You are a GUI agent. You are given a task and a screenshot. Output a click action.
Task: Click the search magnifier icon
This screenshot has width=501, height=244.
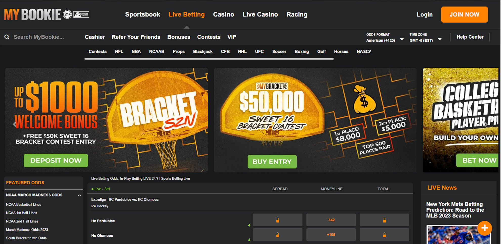pyautogui.click(x=7, y=37)
